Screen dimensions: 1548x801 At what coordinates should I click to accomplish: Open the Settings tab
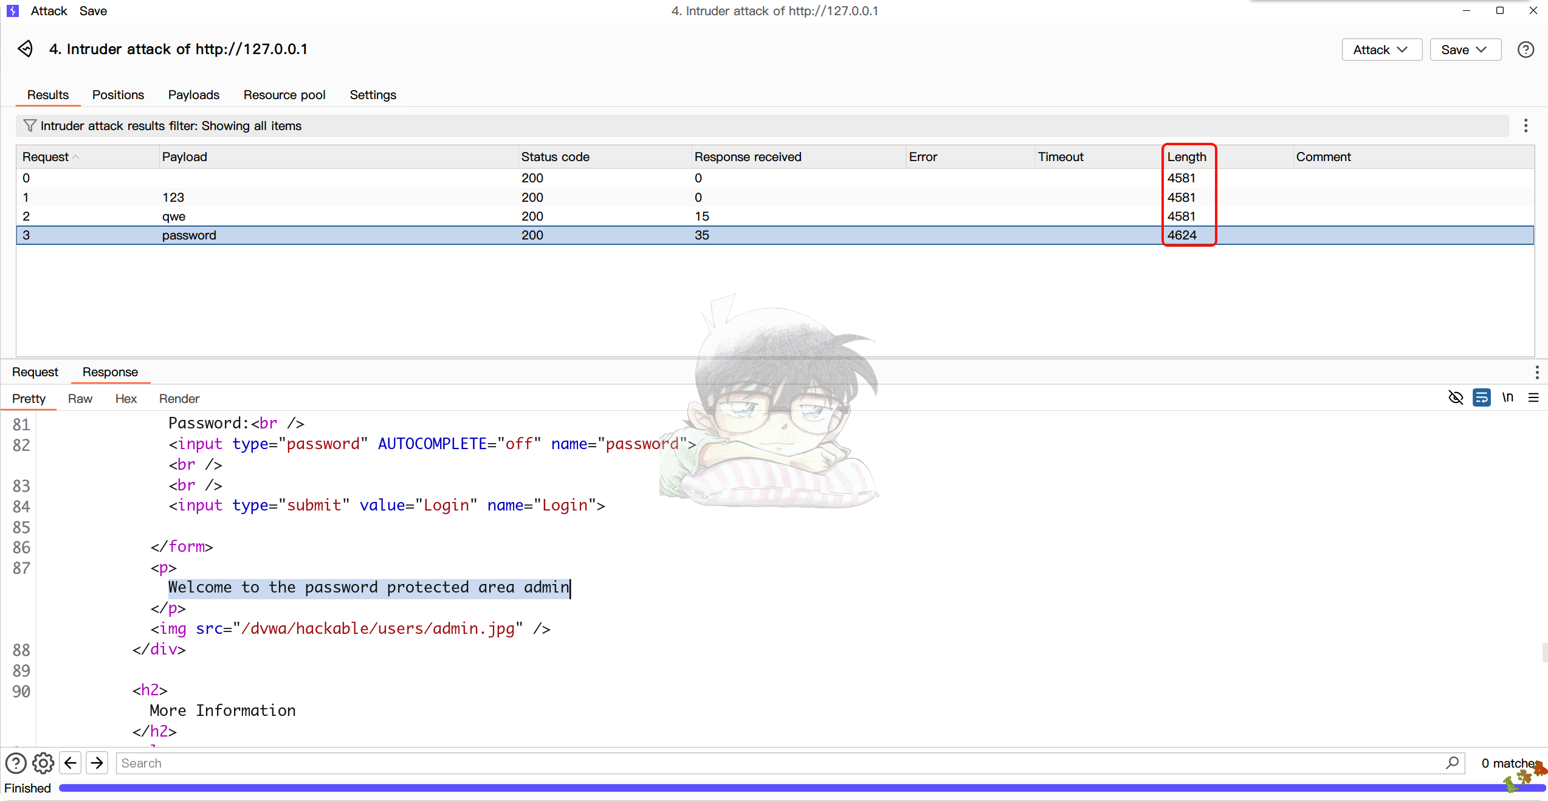373,95
